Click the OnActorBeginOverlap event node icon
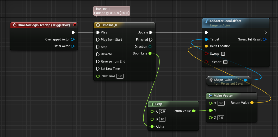 [x=15, y=25]
